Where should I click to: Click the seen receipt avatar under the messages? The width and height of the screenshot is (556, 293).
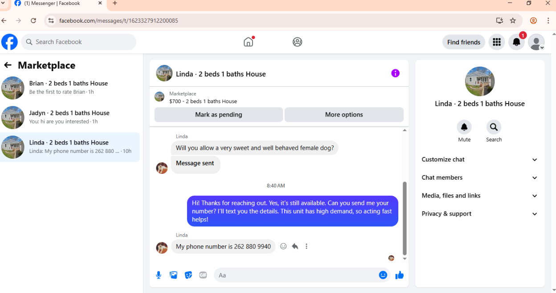[391, 258]
